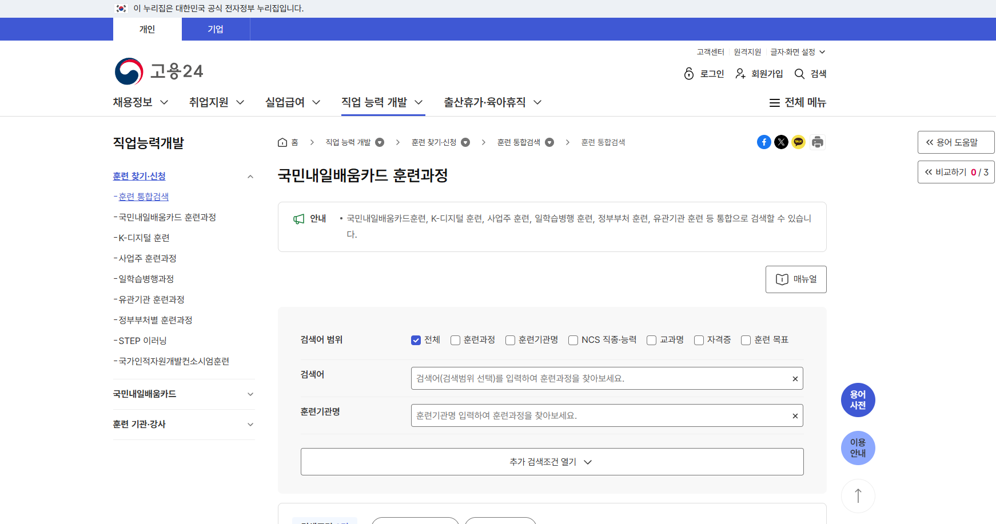The width and height of the screenshot is (996, 524).
Task: Share page via Facebook icon
Action: [764, 142]
